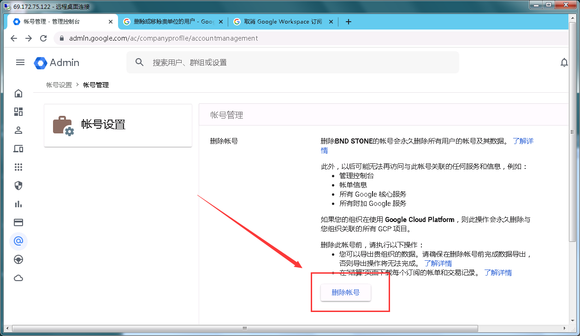The height and width of the screenshot is (336, 580).
Task: Open the Devices sidebar icon
Action: 18,149
